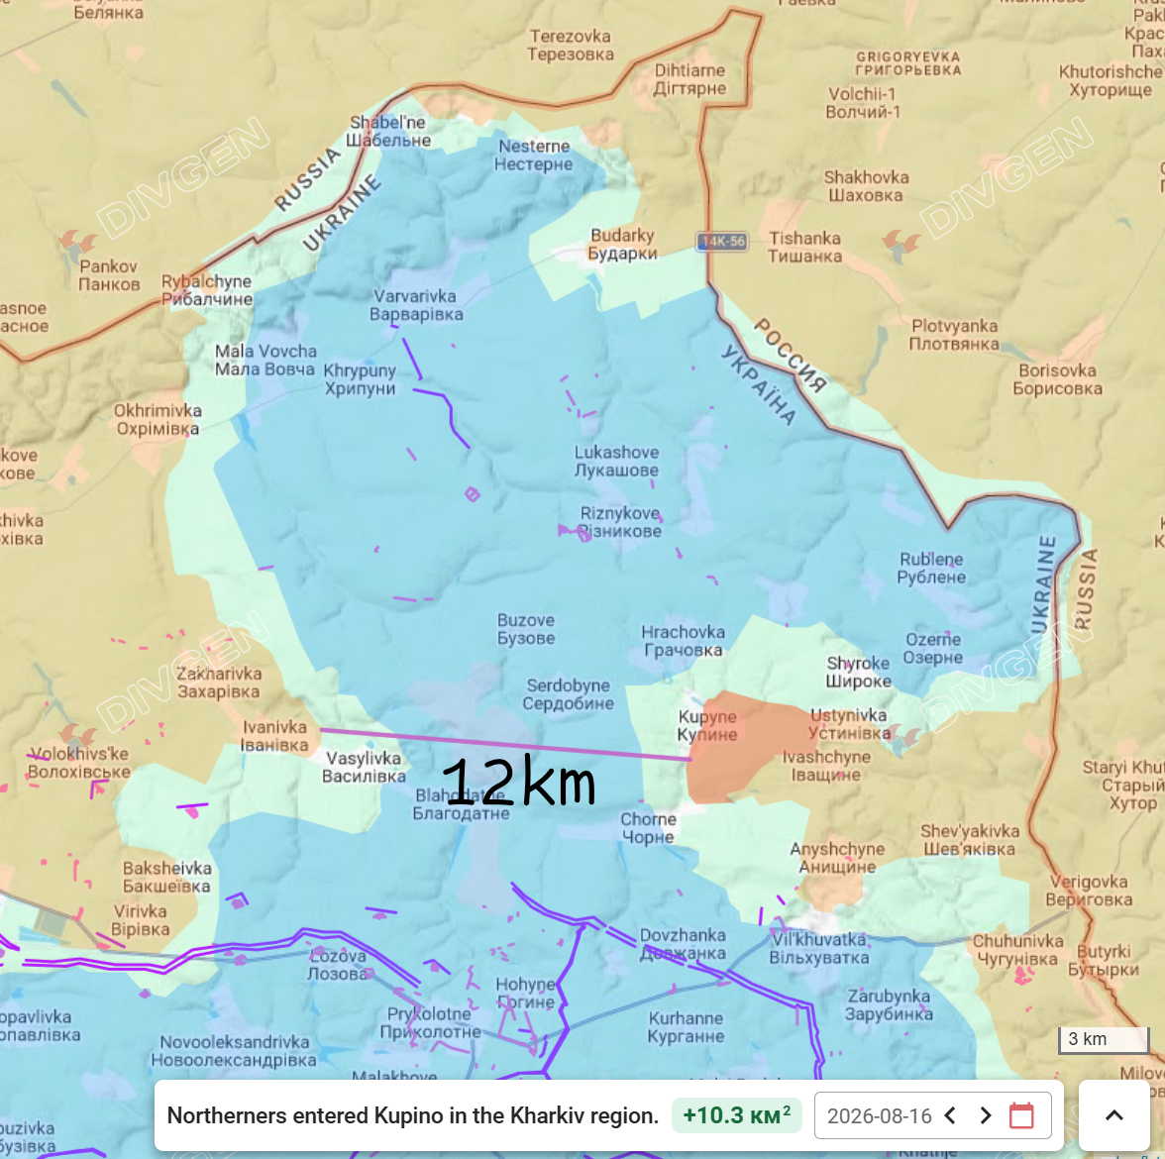Go to the next date with right arrow
1165x1159 pixels.
coord(985,1115)
